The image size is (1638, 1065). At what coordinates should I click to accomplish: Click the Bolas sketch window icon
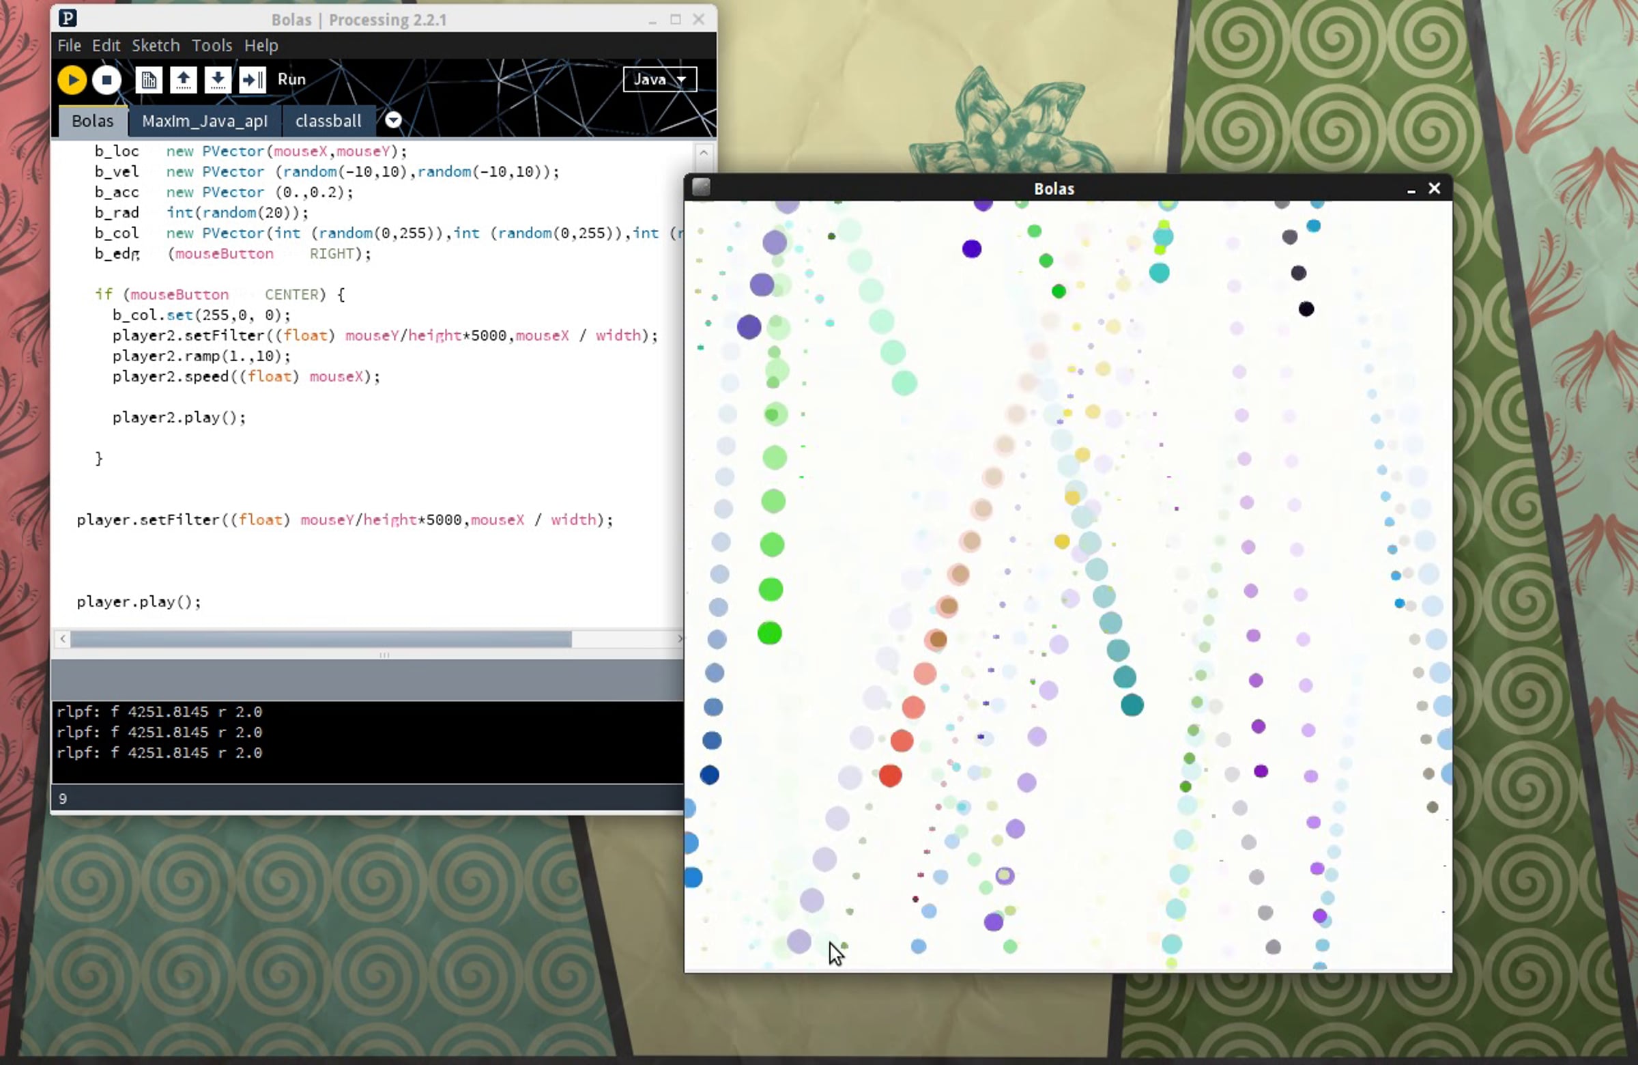pyautogui.click(x=701, y=187)
